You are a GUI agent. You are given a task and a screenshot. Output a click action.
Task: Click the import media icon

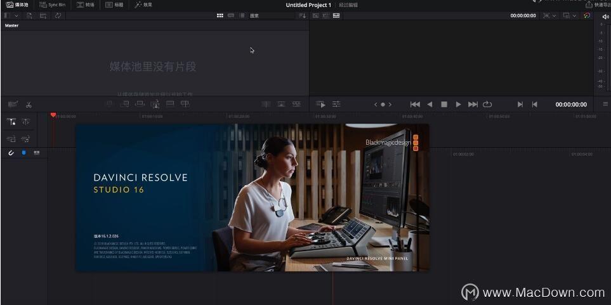coord(29,16)
